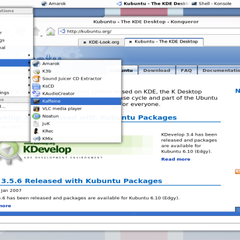
Task: Click the URL field showing kubuntu.org
Action: [x=149, y=31]
